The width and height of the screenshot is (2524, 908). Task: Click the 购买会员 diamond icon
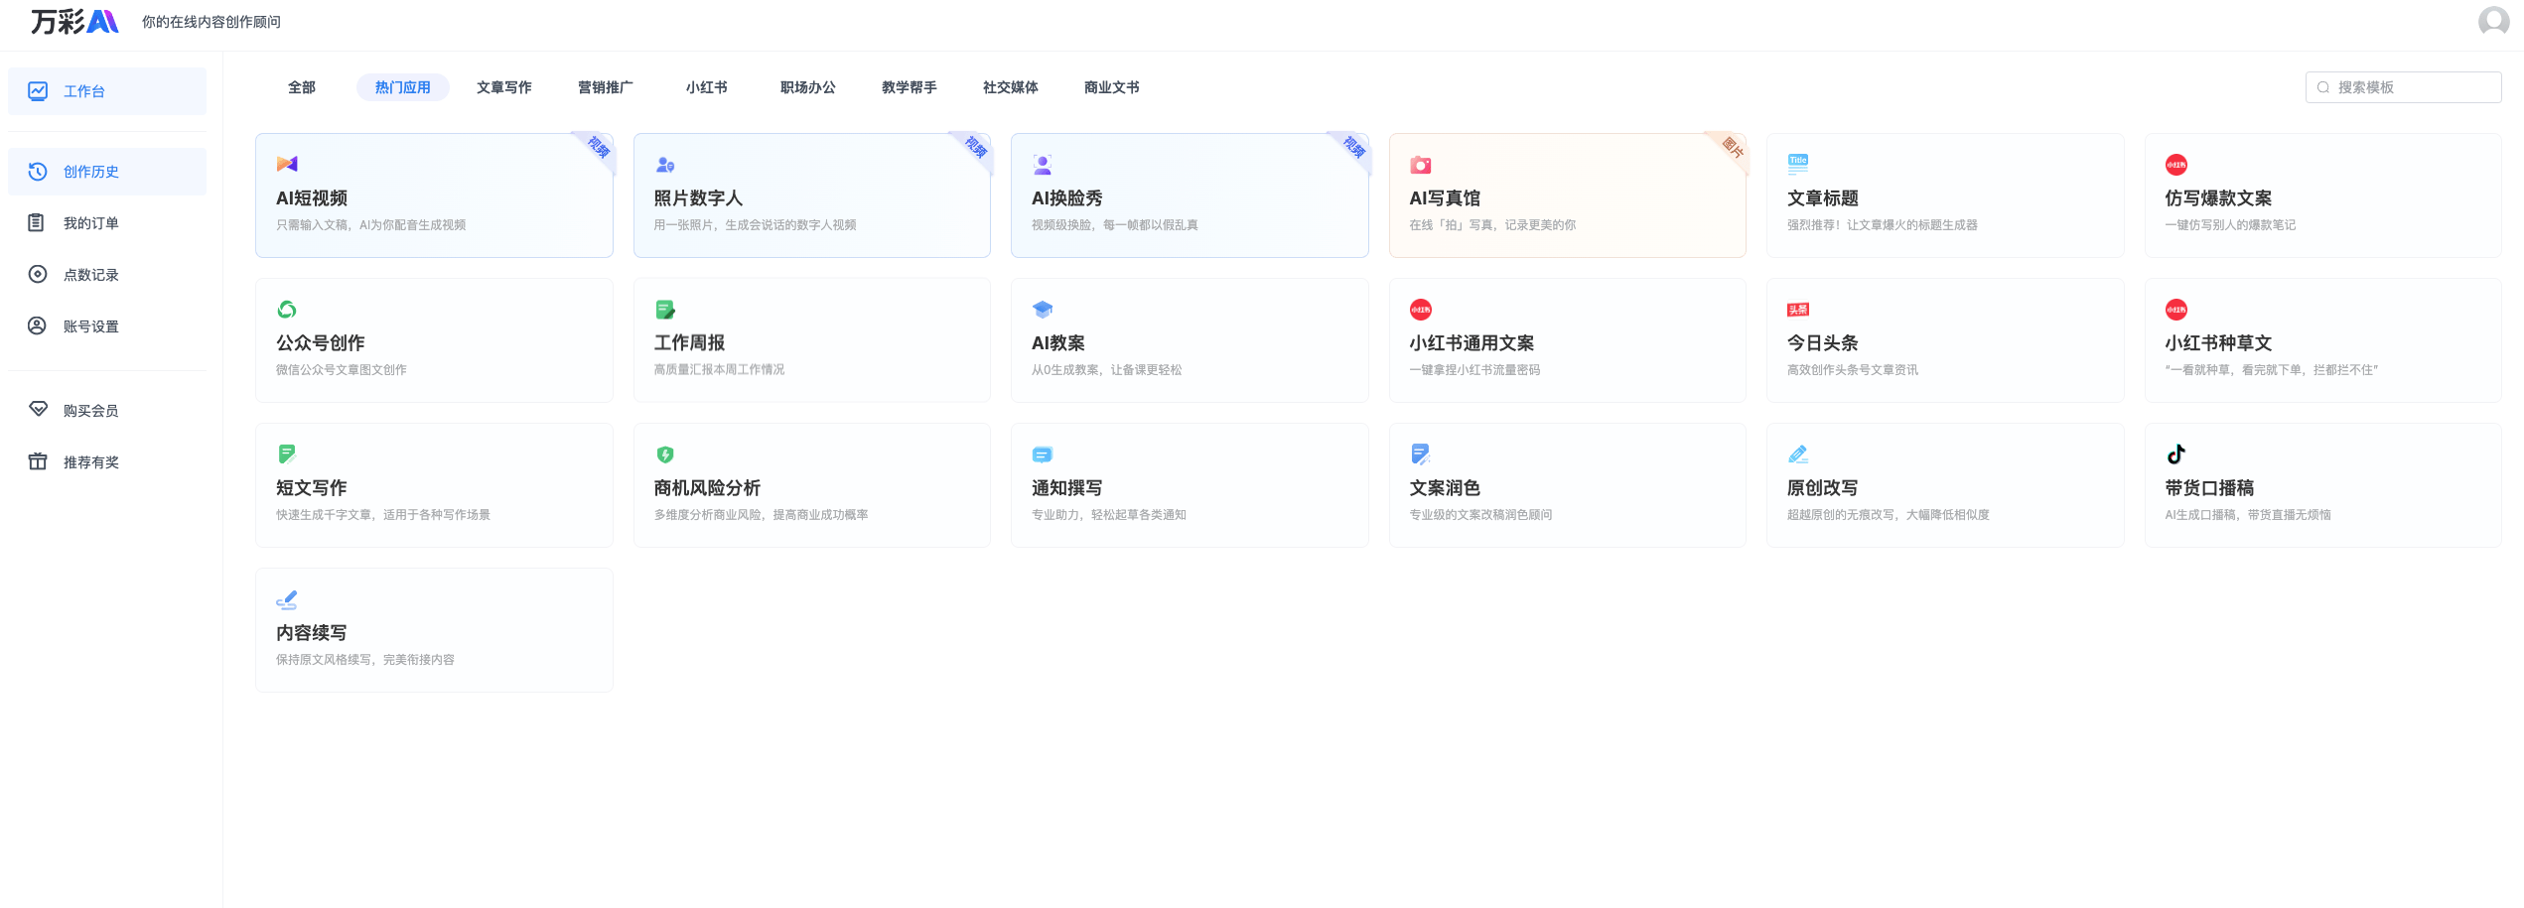(38, 410)
